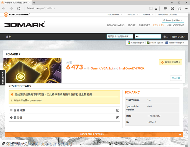Click the 加入比較 compare button
190x147 pixels.
click(176, 78)
